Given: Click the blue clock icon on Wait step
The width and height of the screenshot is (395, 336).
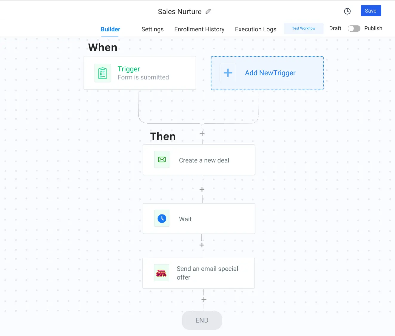Looking at the screenshot, I should pyautogui.click(x=162, y=218).
